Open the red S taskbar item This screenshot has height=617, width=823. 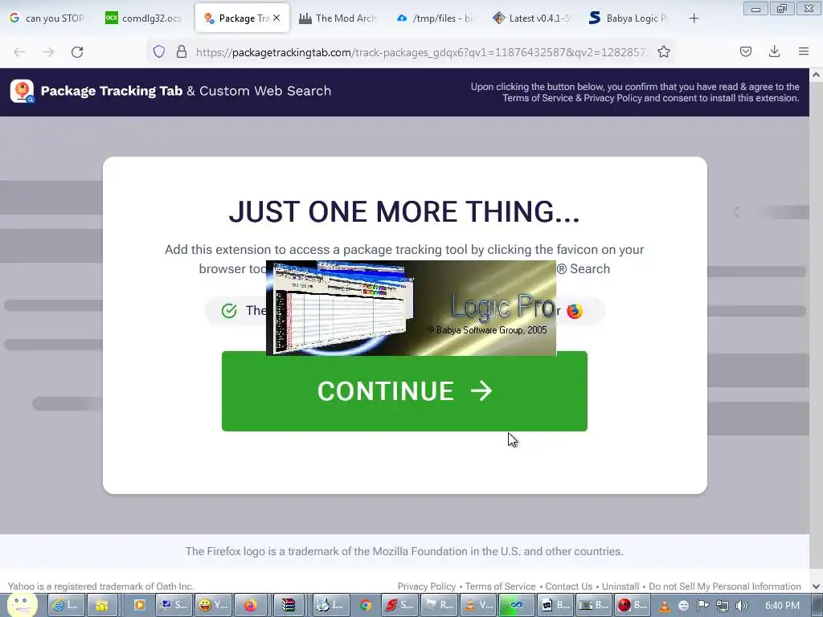click(x=399, y=605)
